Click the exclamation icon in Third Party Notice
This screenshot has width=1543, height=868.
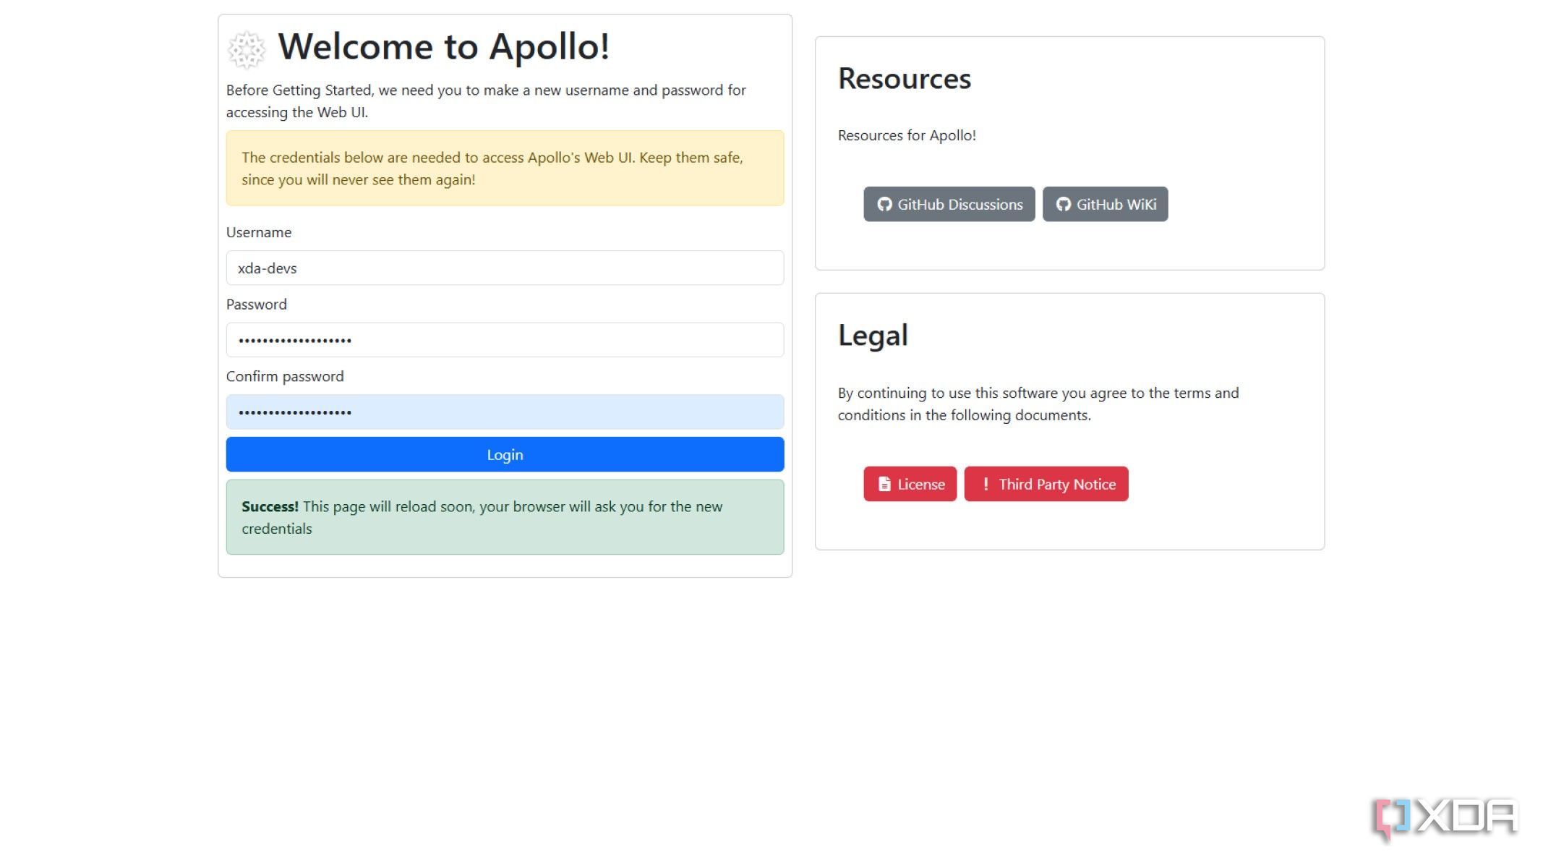(x=985, y=485)
